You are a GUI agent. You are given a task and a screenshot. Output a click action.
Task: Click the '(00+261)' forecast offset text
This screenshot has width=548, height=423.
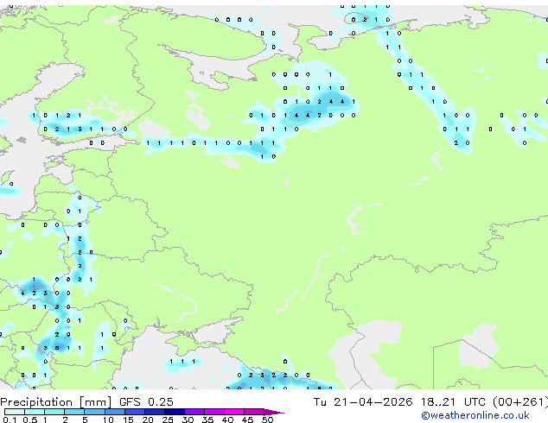tap(520, 402)
